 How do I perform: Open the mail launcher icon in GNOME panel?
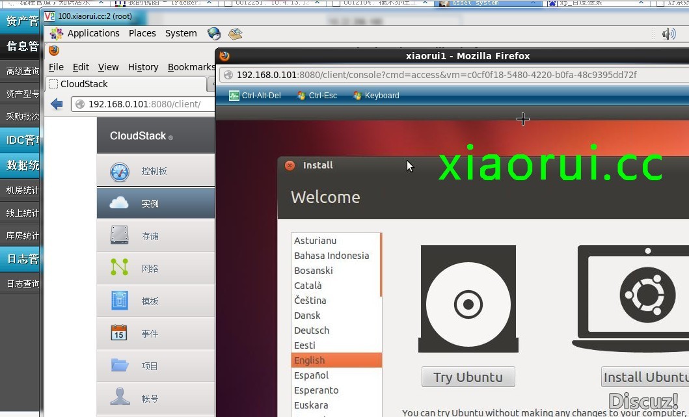(x=235, y=34)
